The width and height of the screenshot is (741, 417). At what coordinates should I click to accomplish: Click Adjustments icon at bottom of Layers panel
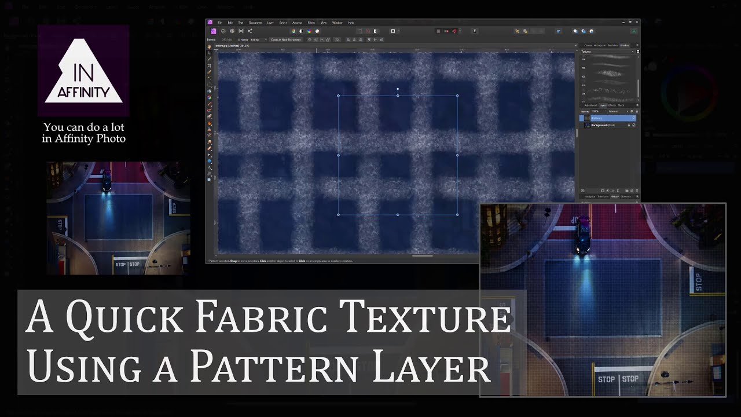[x=608, y=191]
